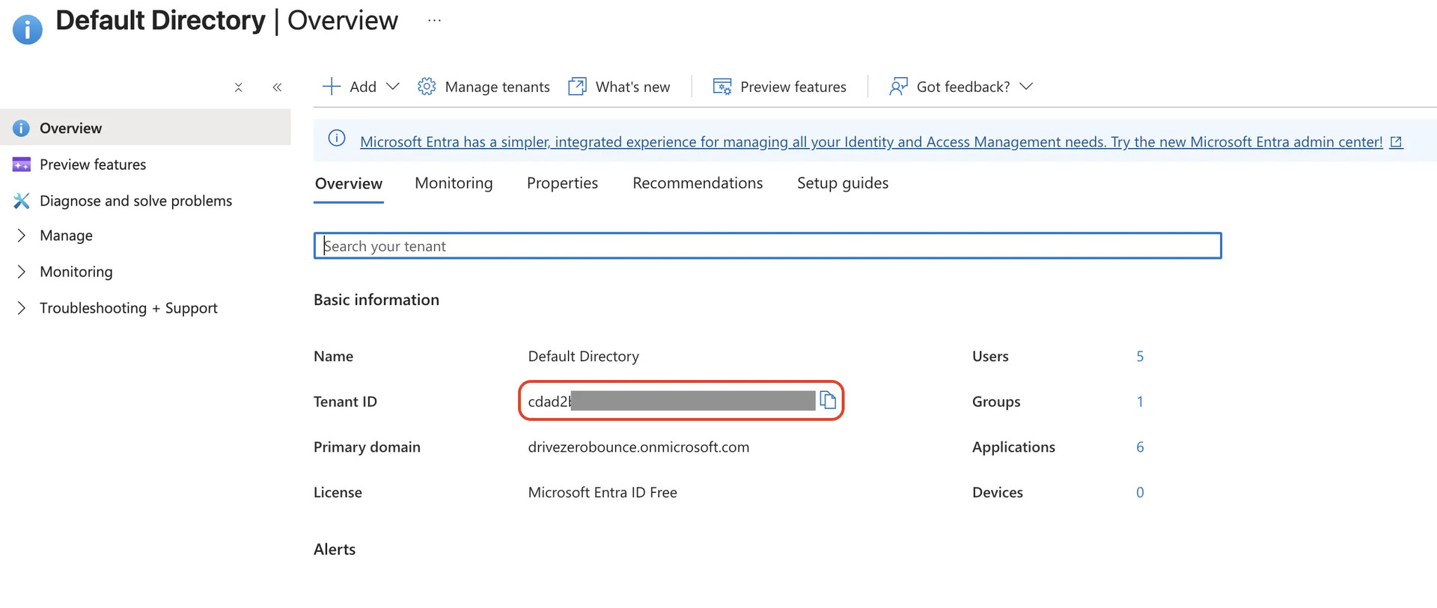This screenshot has width=1437, height=608.
Task: Copy the Tenant ID to clipboard
Action: (828, 401)
